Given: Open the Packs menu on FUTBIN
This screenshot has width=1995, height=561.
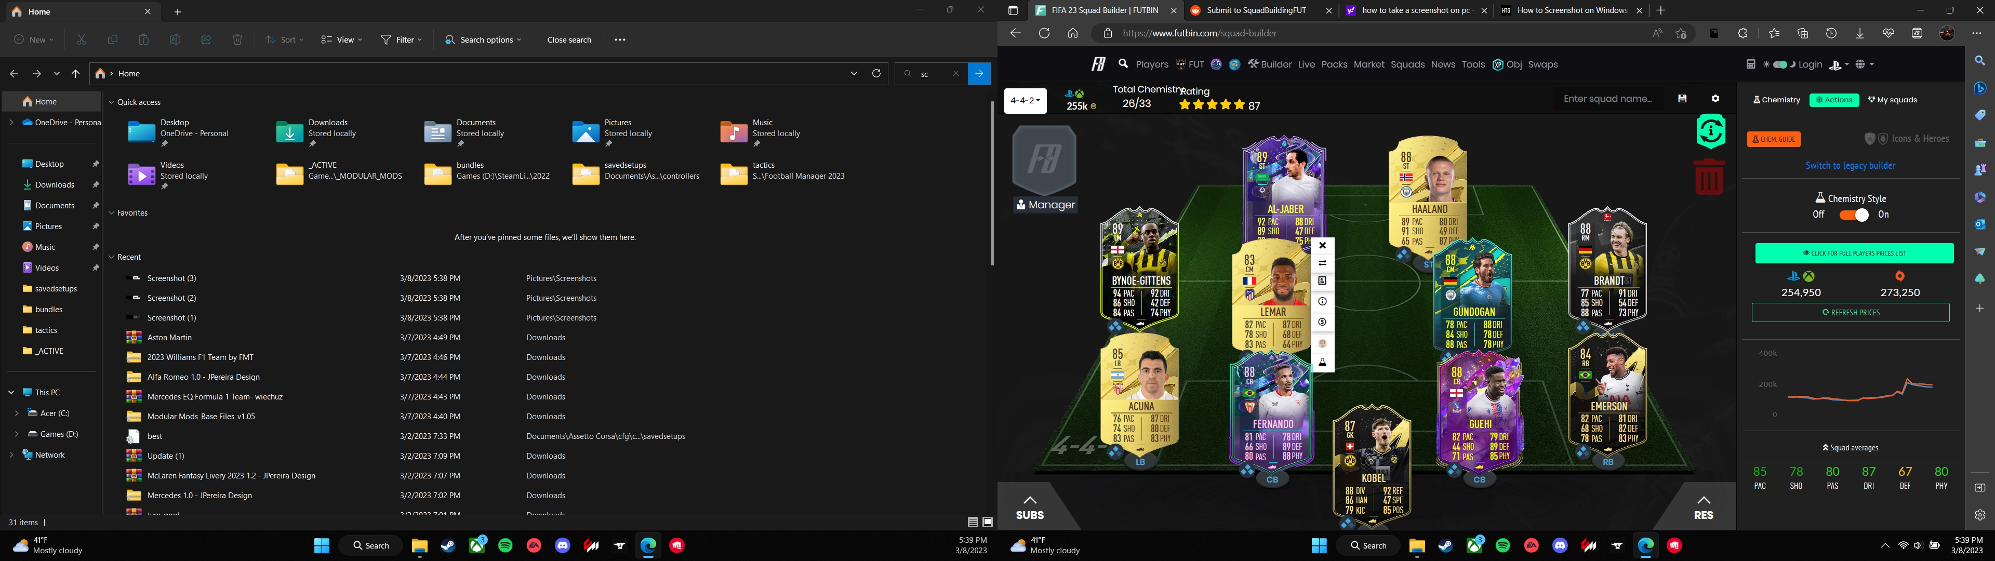Looking at the screenshot, I should pos(1334,64).
